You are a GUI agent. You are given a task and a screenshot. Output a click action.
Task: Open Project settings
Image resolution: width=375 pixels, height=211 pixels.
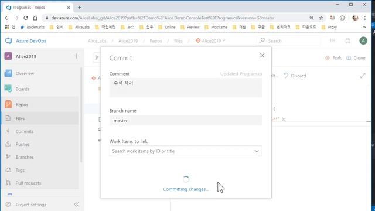31,205
